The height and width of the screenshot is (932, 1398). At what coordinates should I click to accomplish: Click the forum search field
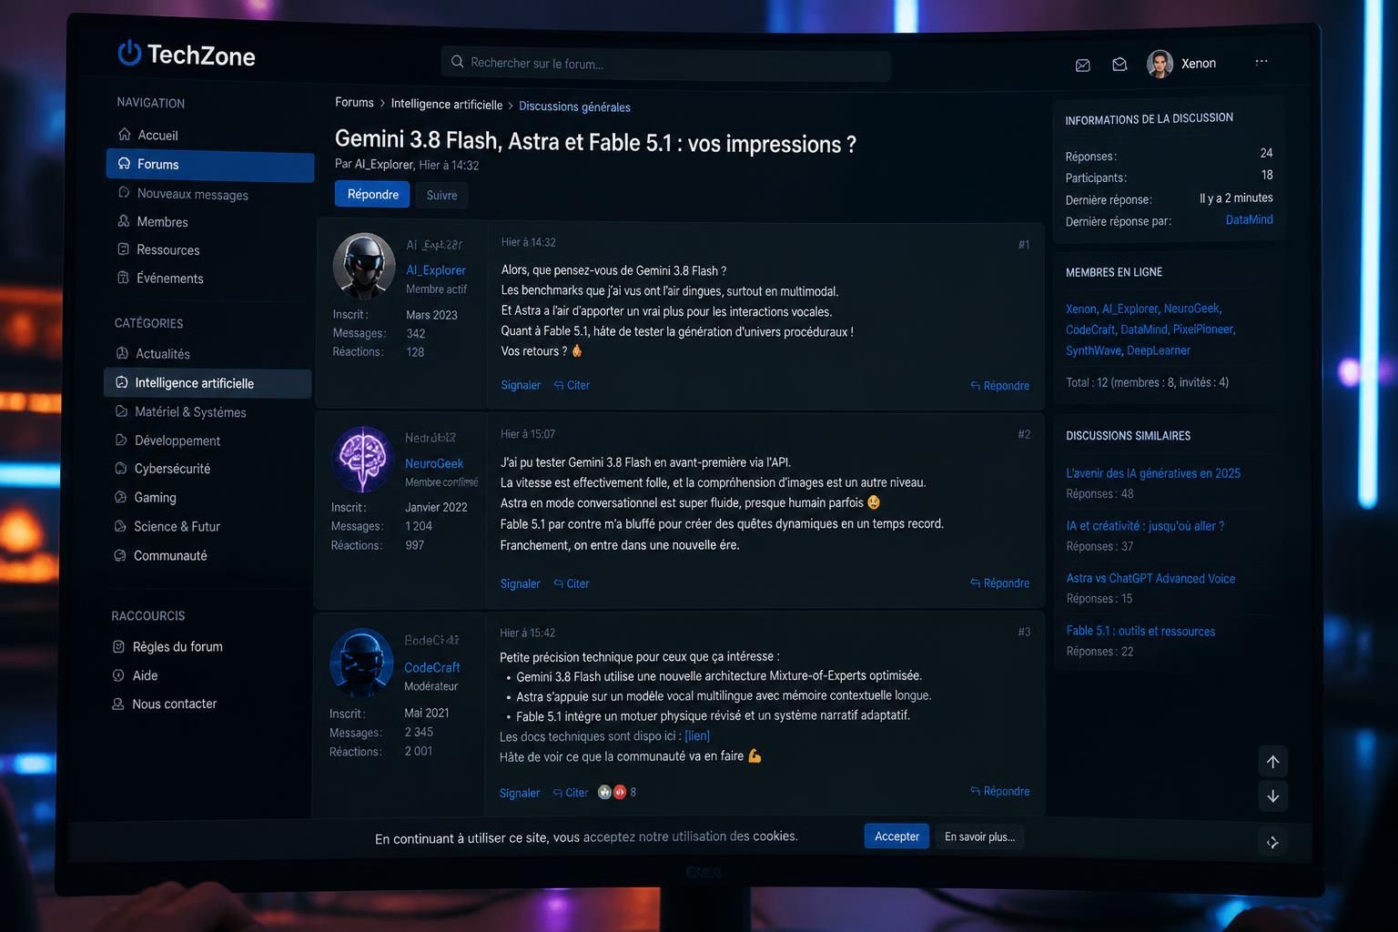(x=665, y=64)
